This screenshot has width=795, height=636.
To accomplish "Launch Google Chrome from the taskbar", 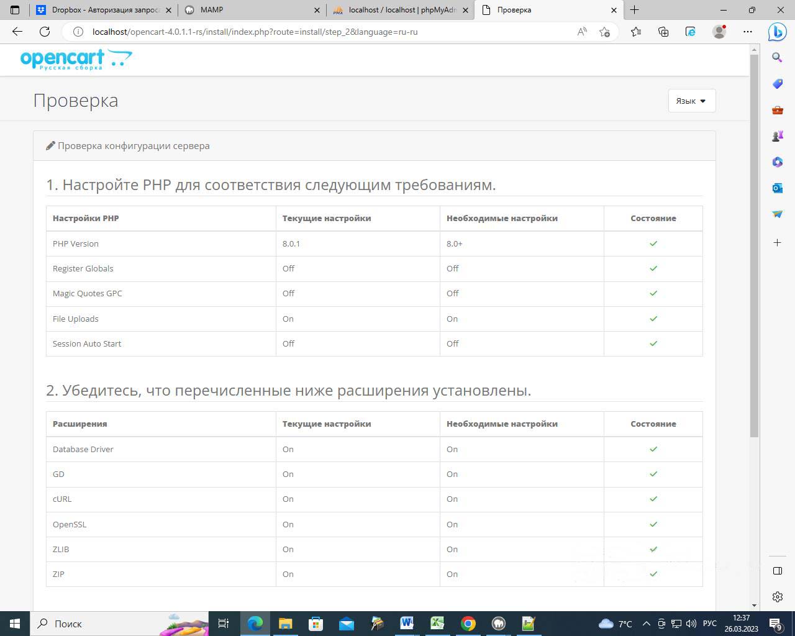I will click(x=468, y=624).
